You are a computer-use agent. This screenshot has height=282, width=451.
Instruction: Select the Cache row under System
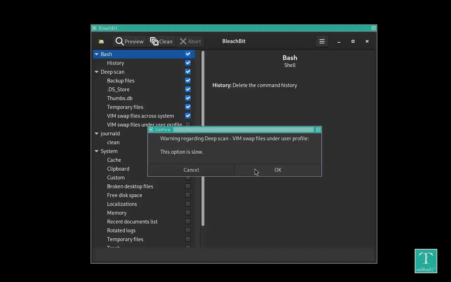coord(121,160)
